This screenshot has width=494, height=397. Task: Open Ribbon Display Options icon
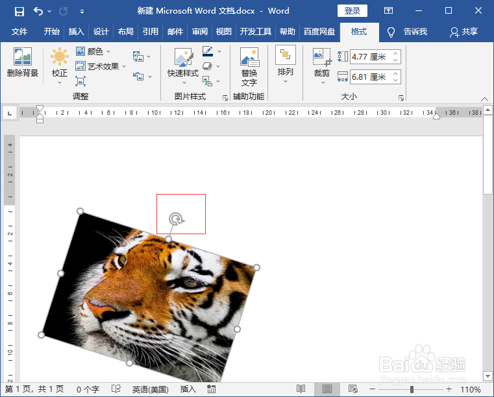point(388,11)
